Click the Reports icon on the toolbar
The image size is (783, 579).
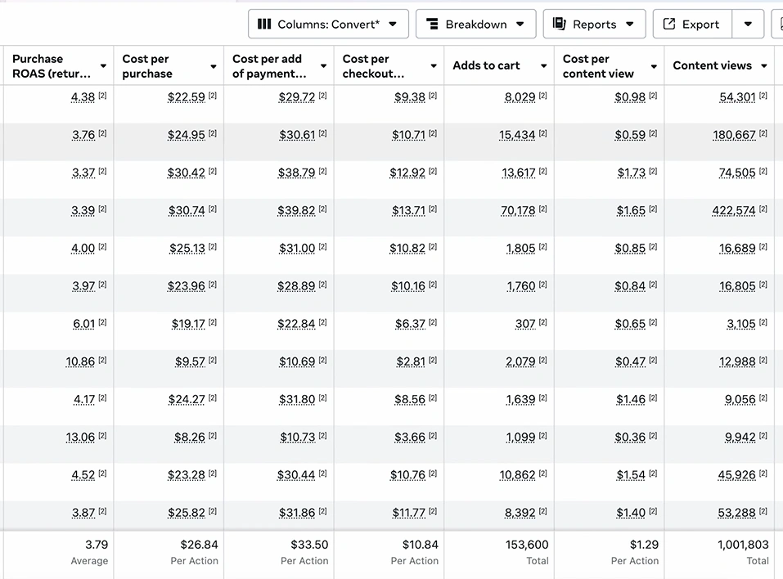(560, 25)
